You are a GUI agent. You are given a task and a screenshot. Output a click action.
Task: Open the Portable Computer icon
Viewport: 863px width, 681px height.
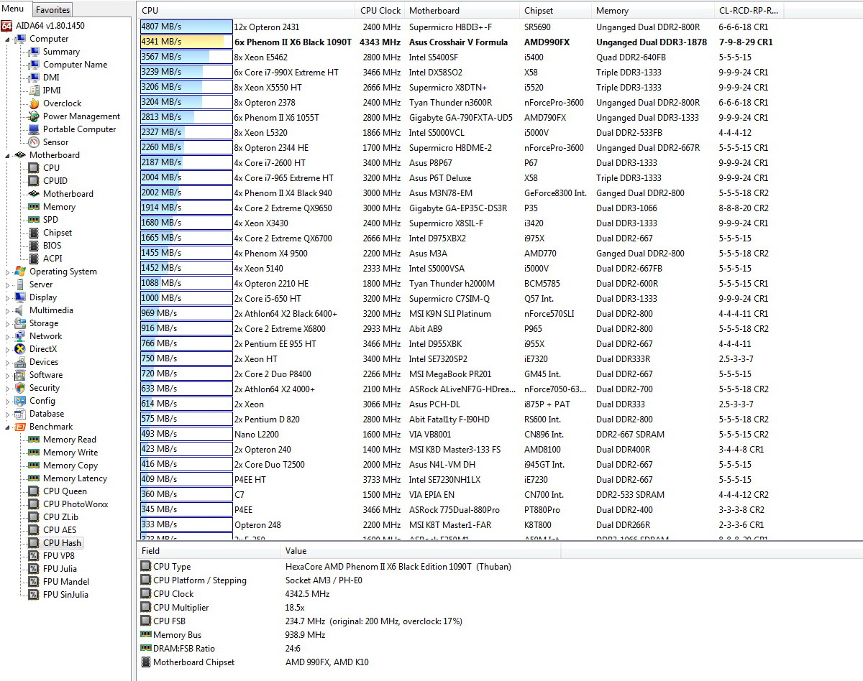pos(34,129)
